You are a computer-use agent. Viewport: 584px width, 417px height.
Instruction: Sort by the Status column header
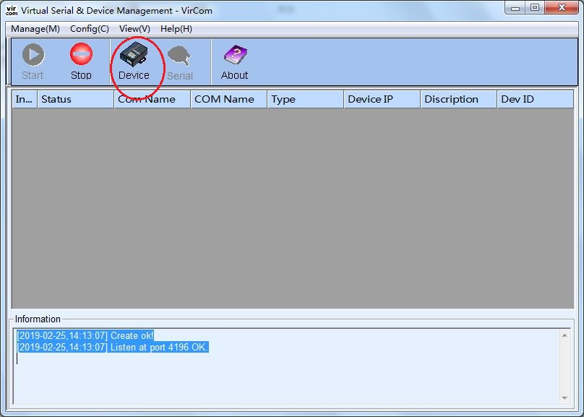coord(75,99)
